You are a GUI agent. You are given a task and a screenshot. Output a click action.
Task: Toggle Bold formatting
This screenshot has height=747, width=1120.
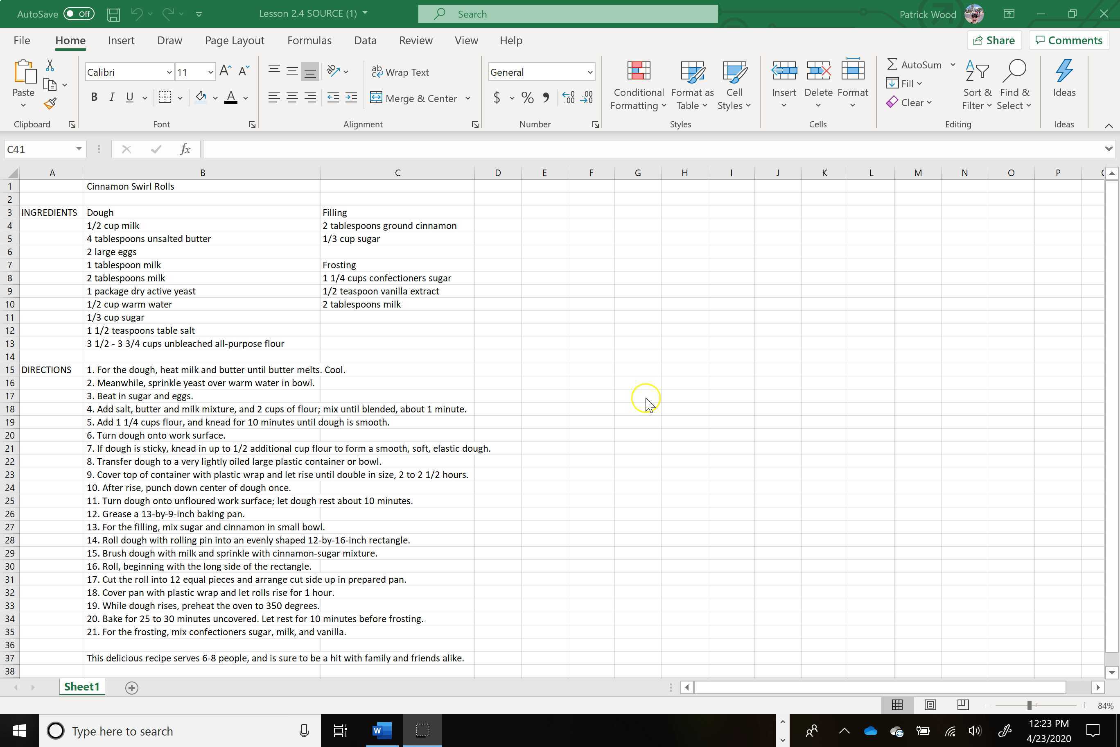click(94, 97)
